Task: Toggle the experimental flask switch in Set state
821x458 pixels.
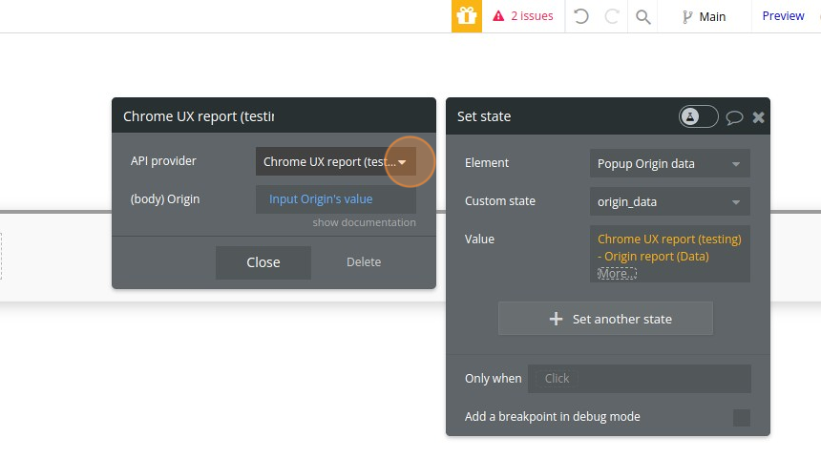Action: 698,116
